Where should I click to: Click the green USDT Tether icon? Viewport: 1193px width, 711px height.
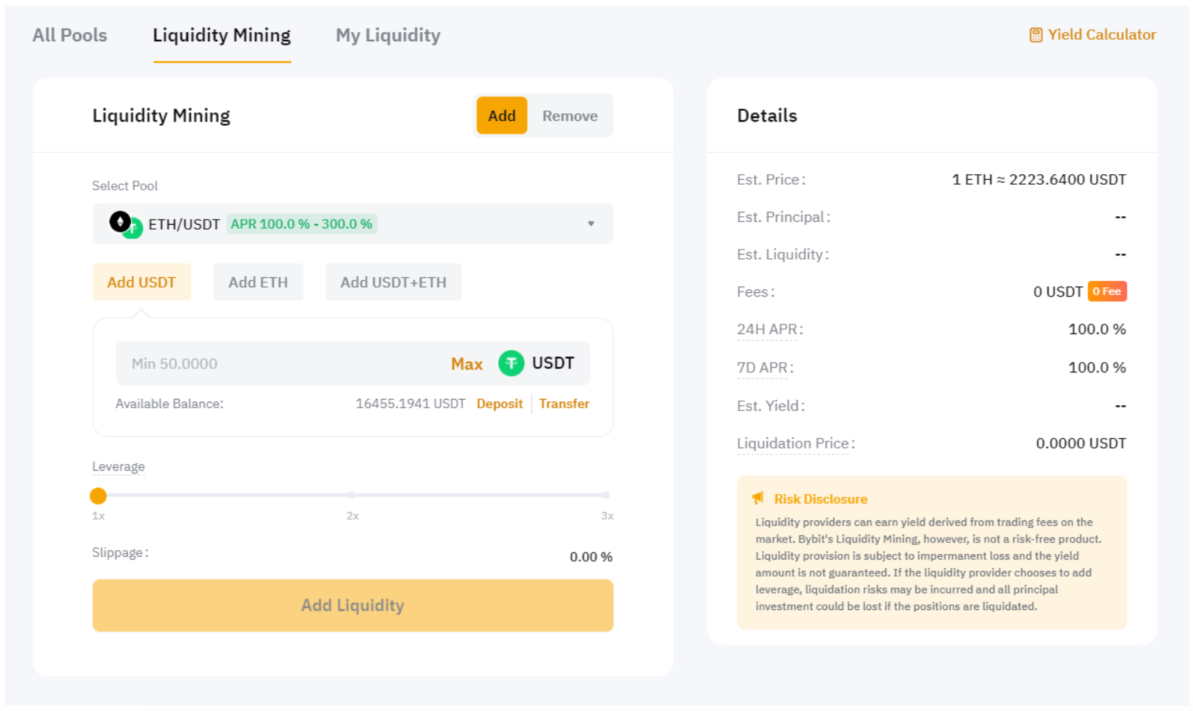pos(510,363)
